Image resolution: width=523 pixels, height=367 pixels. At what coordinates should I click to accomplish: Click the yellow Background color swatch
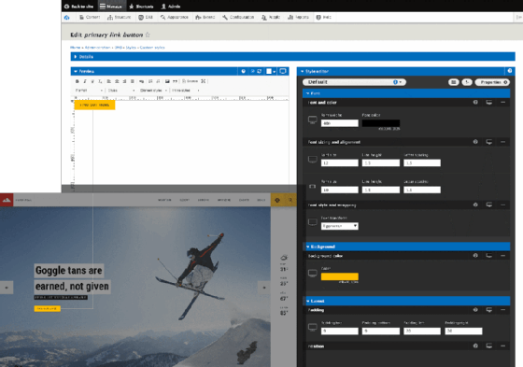click(x=340, y=276)
